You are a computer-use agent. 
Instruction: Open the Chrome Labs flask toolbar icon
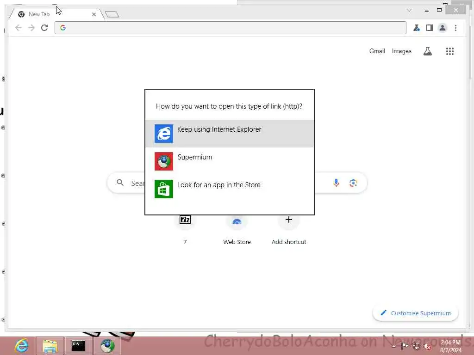pos(417,28)
